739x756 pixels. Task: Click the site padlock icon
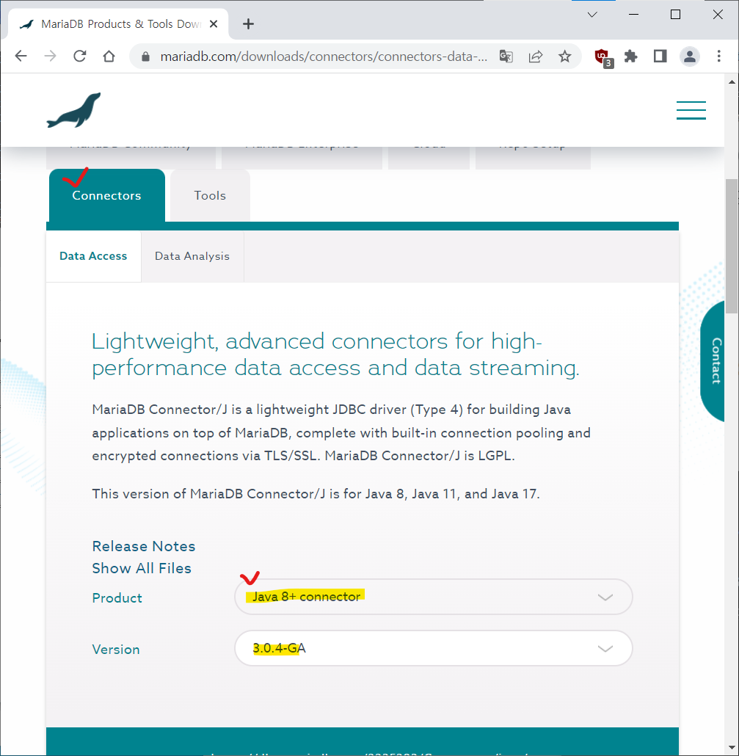145,57
